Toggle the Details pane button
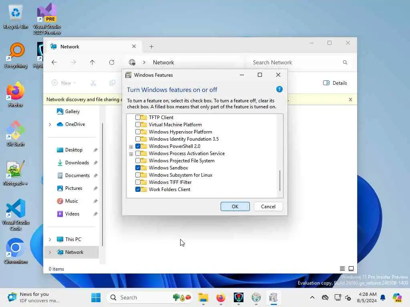 tap(335, 83)
